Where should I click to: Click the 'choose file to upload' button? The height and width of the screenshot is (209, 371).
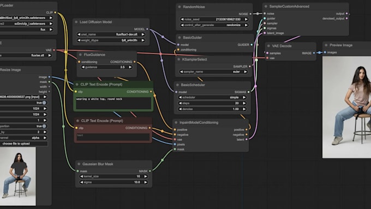click(23, 144)
